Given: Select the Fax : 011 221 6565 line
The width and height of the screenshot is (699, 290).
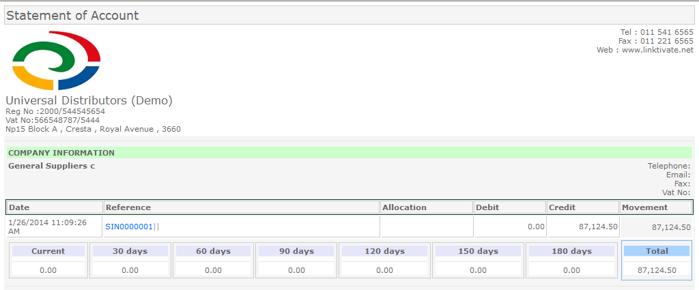Looking at the screenshot, I should [656, 41].
